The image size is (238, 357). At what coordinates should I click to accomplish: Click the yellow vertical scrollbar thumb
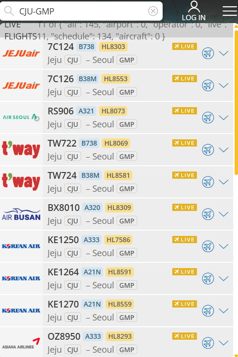236,102
